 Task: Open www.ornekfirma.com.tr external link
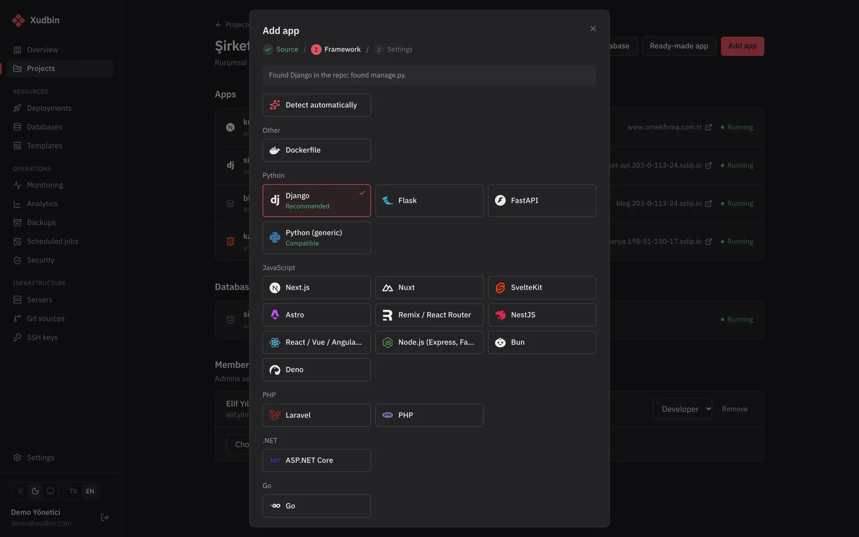click(669, 128)
